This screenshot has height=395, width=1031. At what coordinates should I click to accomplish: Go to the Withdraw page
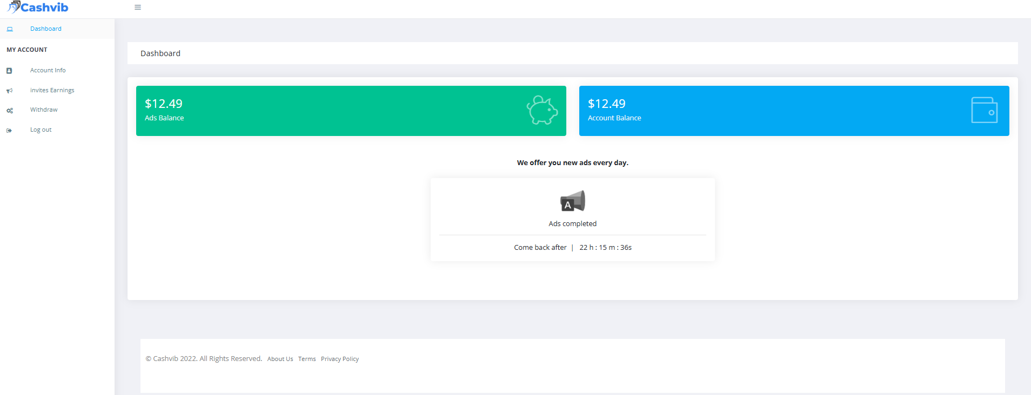coord(44,110)
